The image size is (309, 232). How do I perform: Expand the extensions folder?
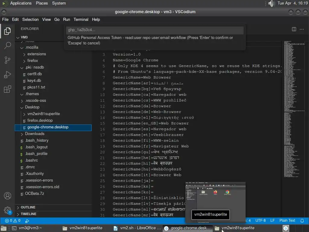[24, 54]
